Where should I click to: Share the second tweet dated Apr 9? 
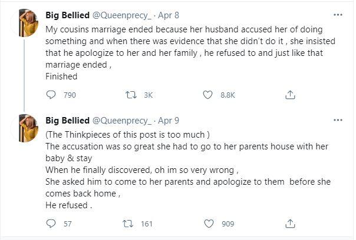point(290,224)
